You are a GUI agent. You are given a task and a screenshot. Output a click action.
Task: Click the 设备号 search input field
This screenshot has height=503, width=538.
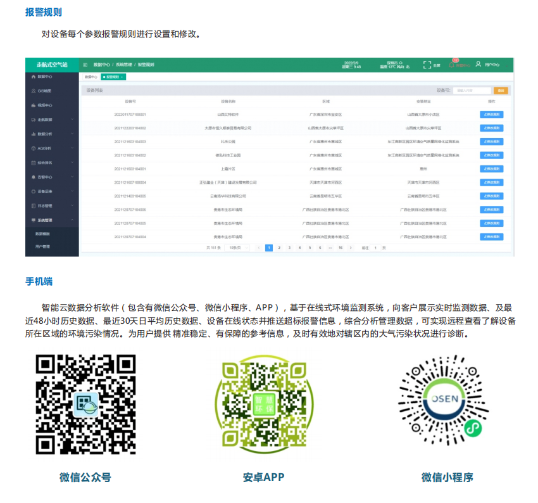point(472,91)
